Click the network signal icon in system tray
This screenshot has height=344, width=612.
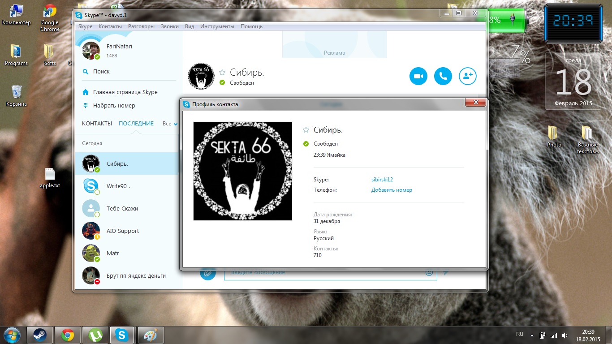[x=554, y=335]
